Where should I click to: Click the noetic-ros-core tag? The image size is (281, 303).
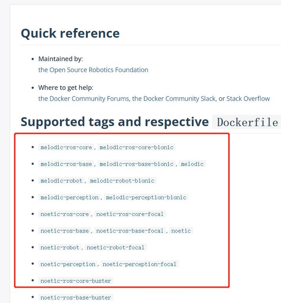pyautogui.click(x=65, y=214)
